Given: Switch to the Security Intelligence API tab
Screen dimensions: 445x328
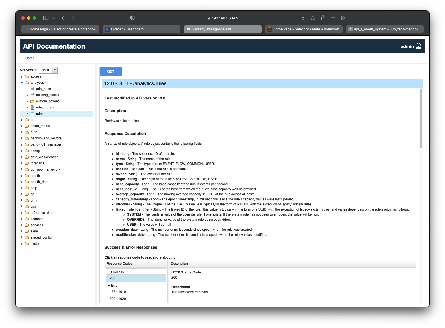Looking at the screenshot, I should click(223, 29).
